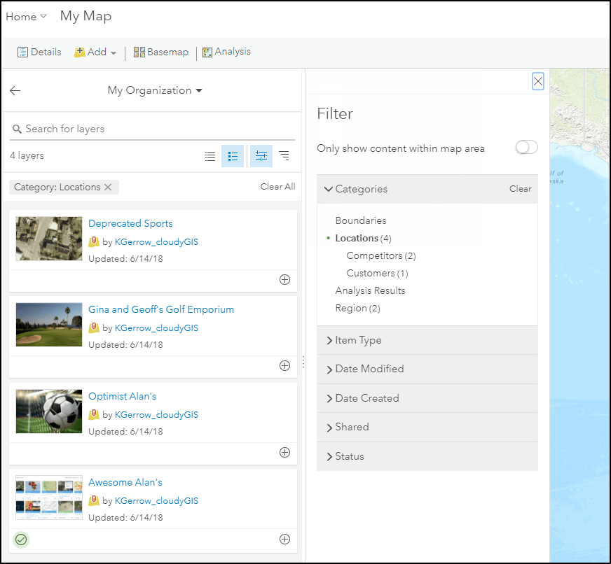Select the detailed list view icon
The width and height of the screenshot is (611, 564).
click(233, 156)
